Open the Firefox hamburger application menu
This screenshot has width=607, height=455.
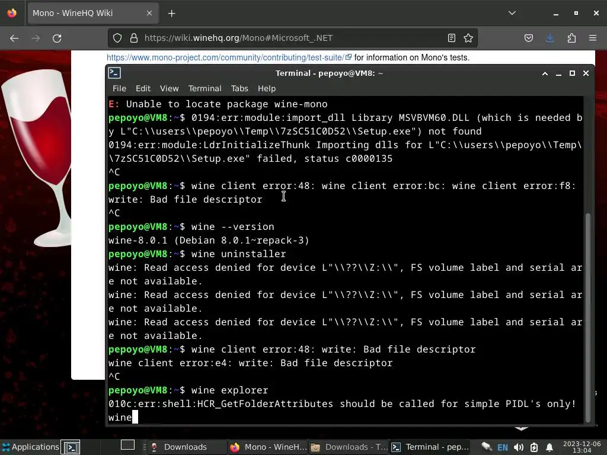(x=593, y=38)
